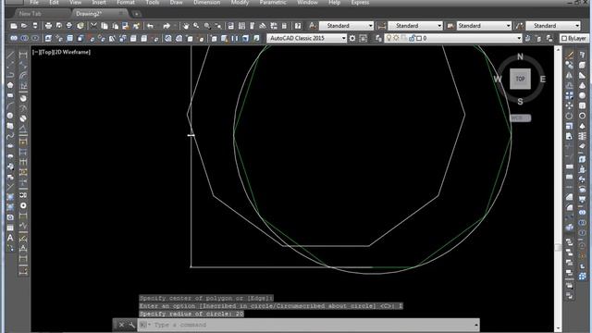592x333 pixels.
Task: Open the WCS dropdown below ViewCube
Action: (x=520, y=118)
